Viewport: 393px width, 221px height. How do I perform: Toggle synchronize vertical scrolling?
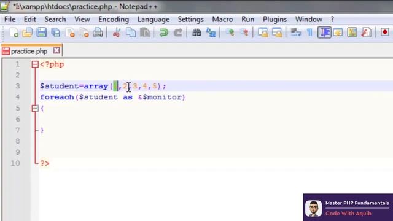263,33
